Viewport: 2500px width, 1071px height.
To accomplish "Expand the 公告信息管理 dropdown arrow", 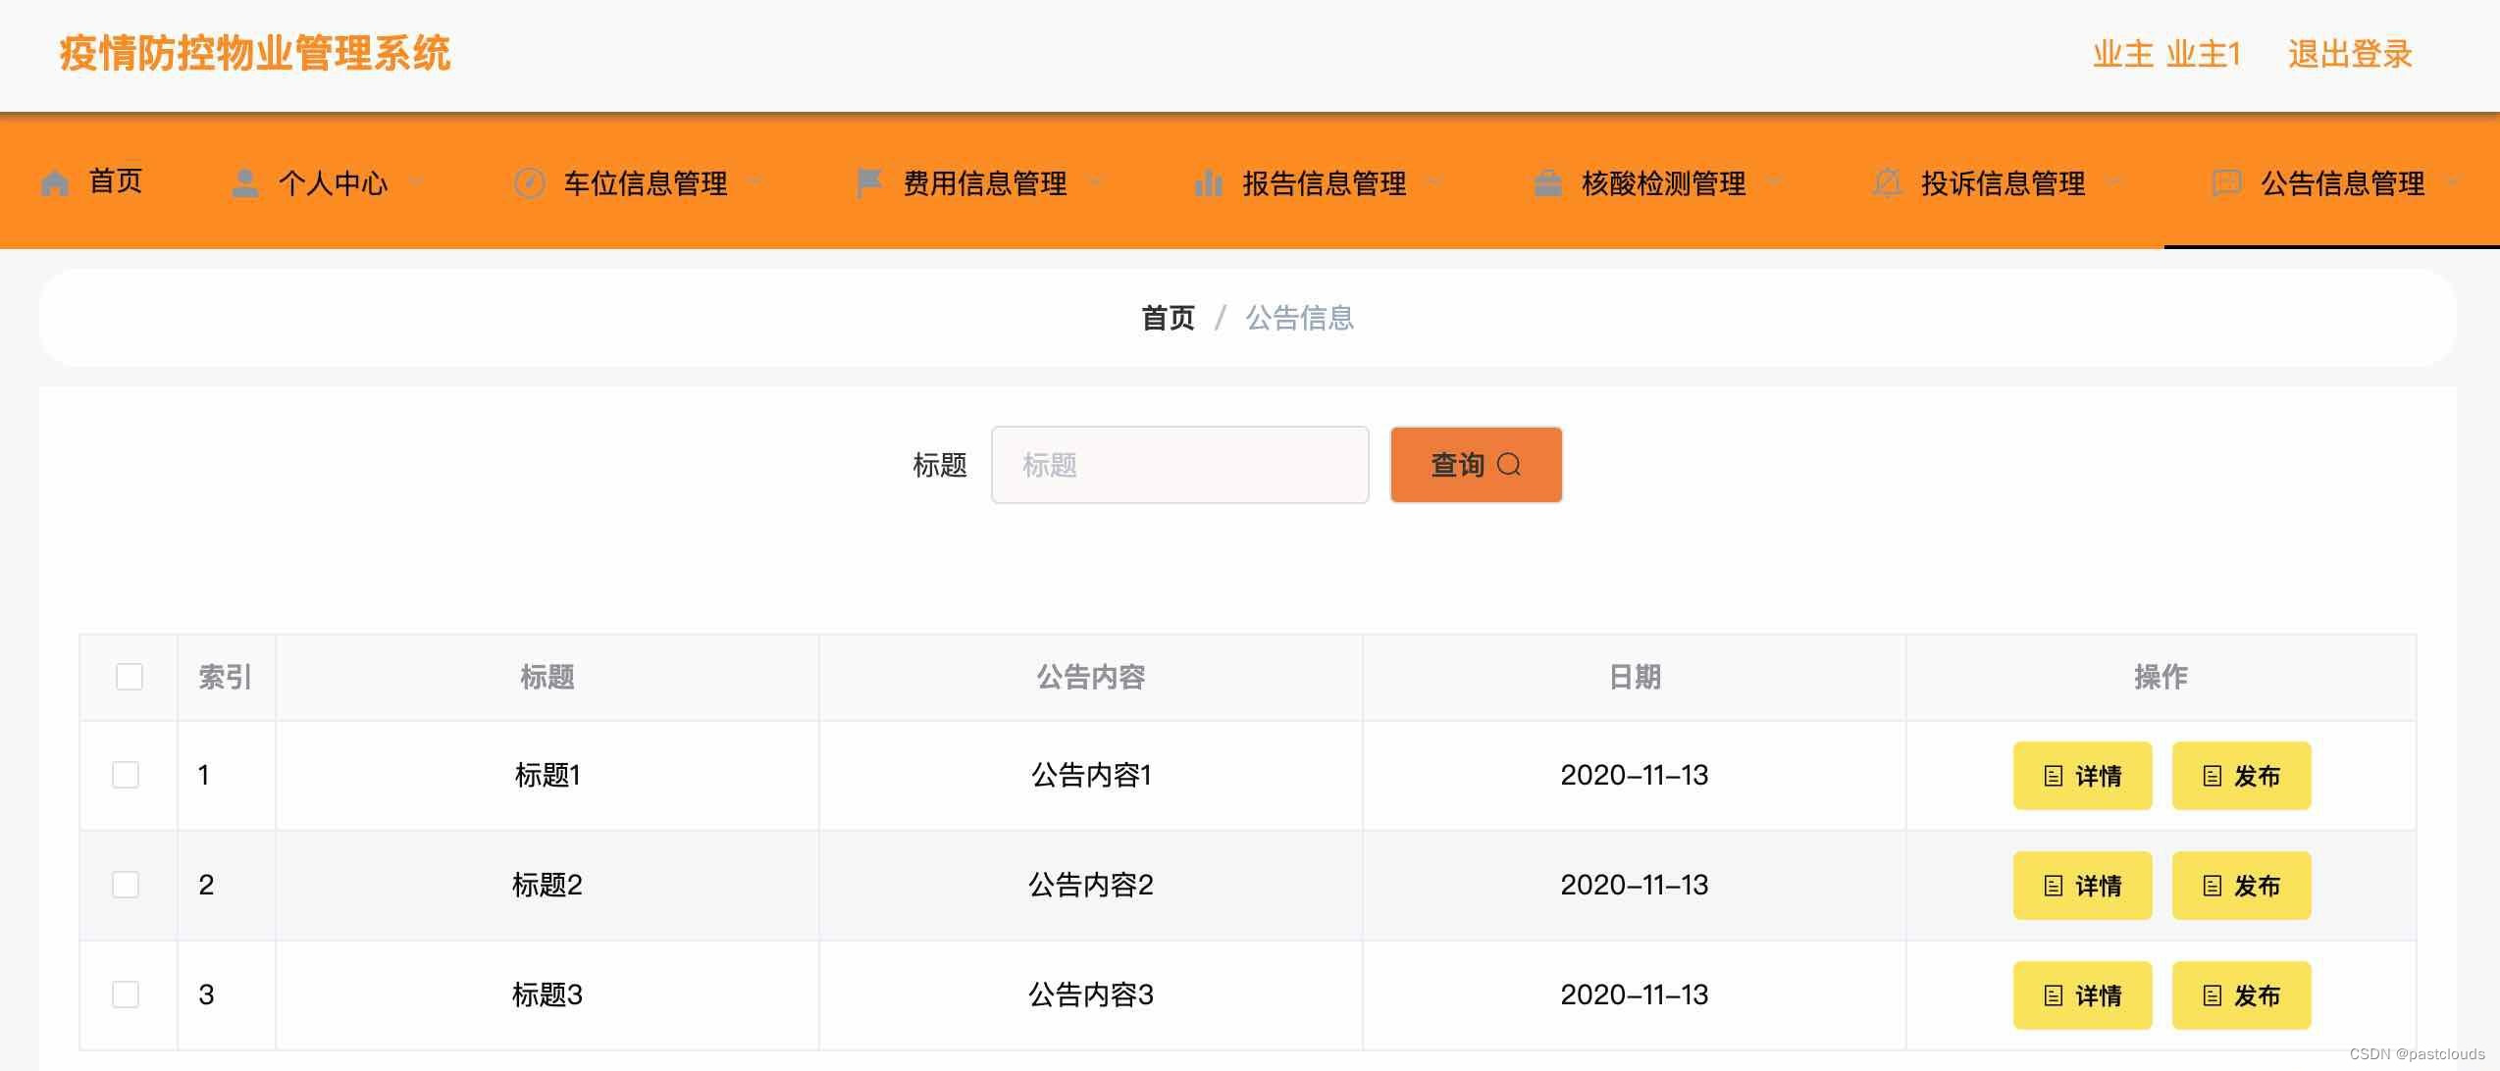I will (2453, 181).
